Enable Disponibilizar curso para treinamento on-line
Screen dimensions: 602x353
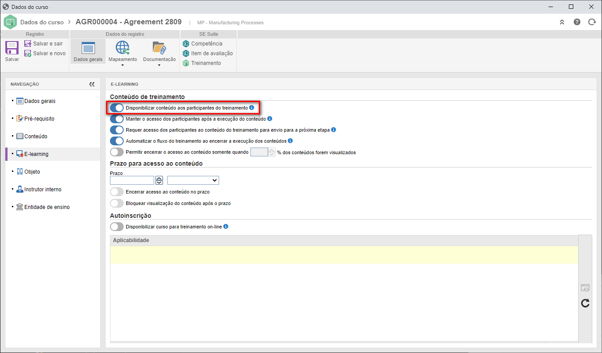click(117, 227)
